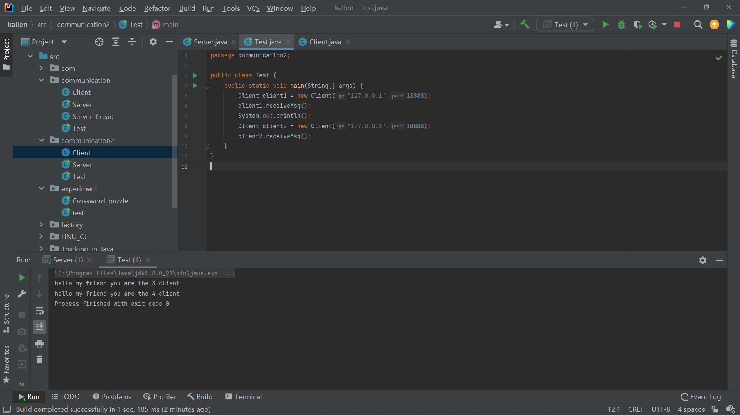Viewport: 740px width, 416px height.
Task: Expand the factory folder in tree
Action: tap(41, 225)
